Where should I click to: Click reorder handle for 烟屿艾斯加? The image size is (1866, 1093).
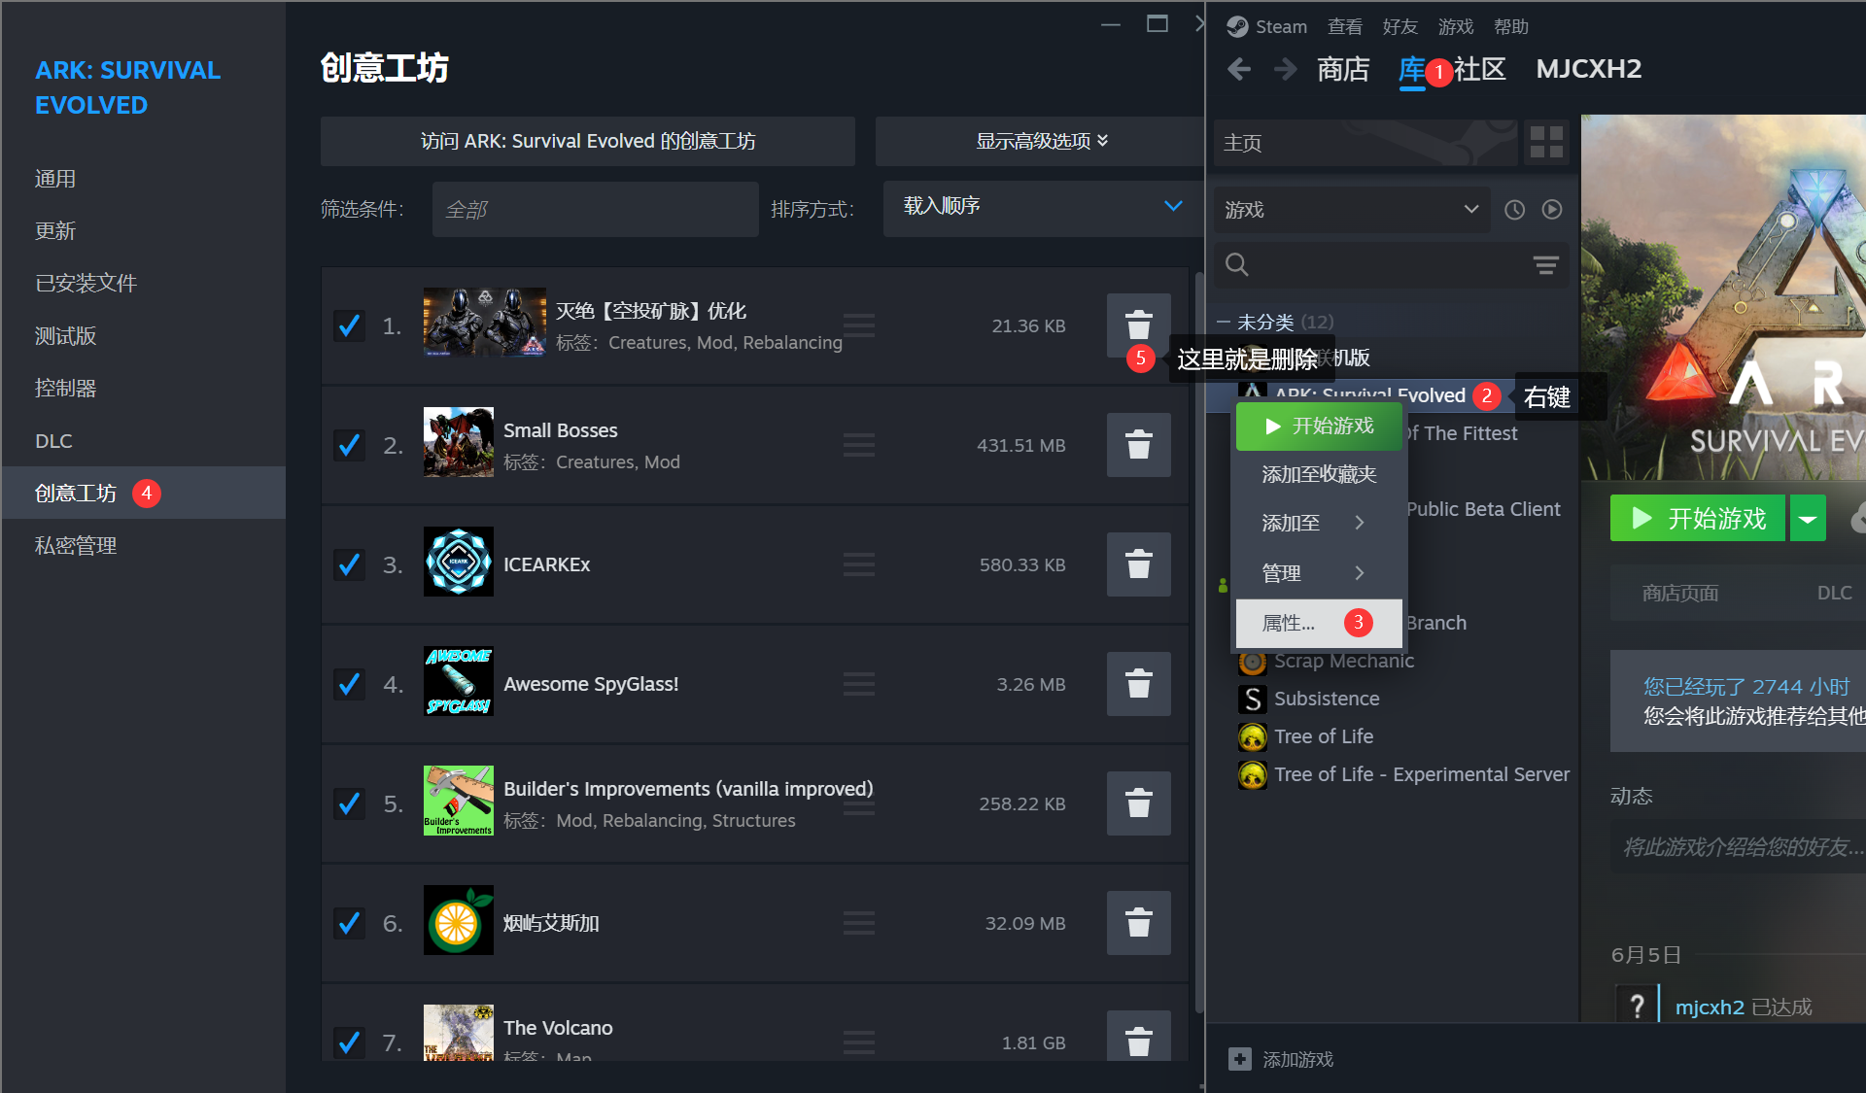(858, 923)
